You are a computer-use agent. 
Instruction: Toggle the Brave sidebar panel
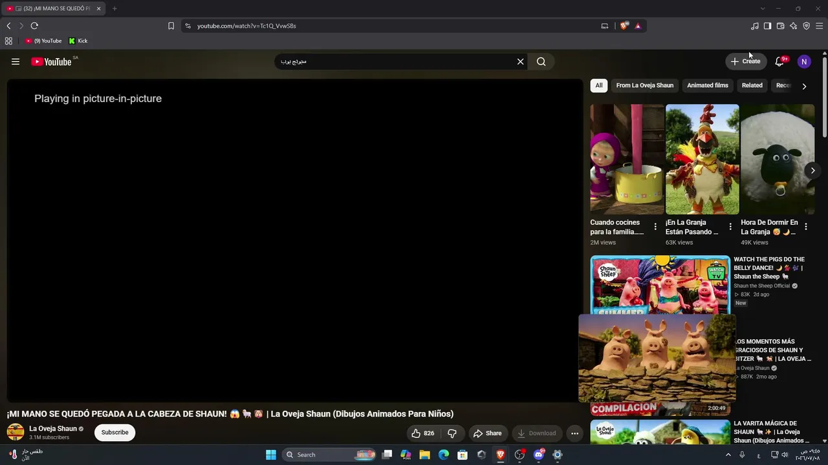(x=767, y=26)
